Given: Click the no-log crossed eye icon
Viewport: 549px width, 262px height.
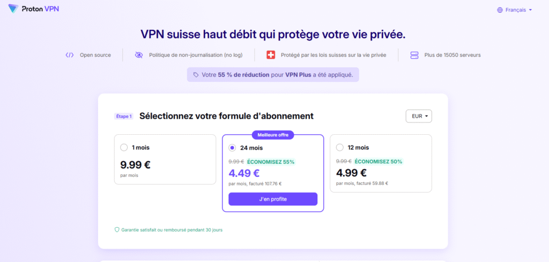Looking at the screenshot, I should pyautogui.click(x=139, y=55).
